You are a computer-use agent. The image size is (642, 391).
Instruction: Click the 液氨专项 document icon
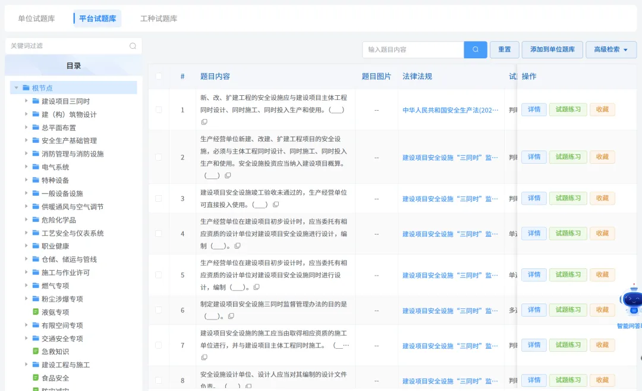[x=36, y=312]
